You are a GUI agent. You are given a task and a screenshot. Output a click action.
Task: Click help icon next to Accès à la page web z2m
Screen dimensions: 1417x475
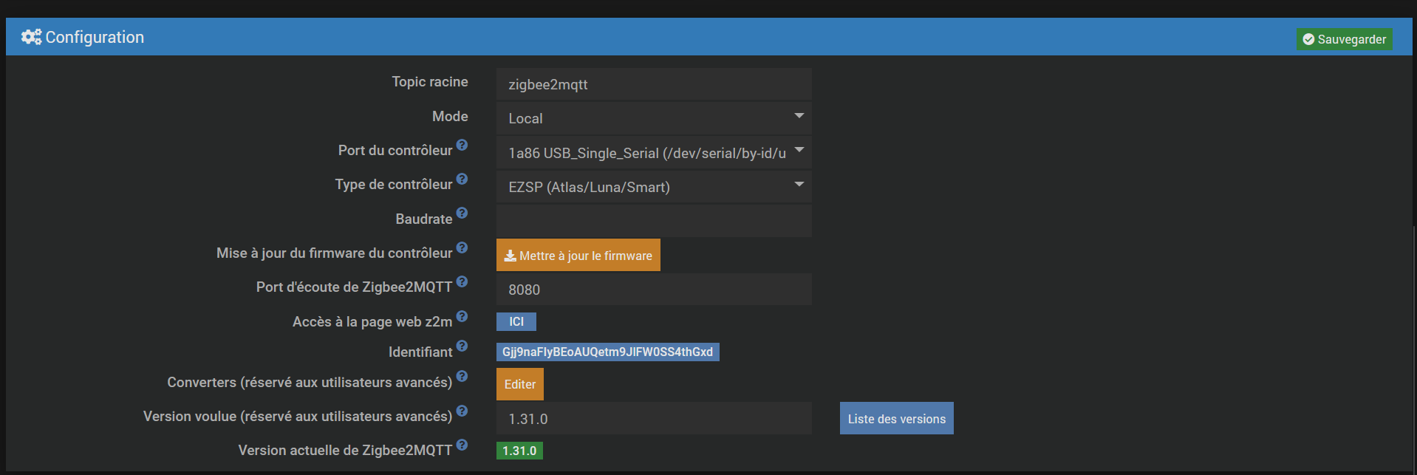(462, 316)
